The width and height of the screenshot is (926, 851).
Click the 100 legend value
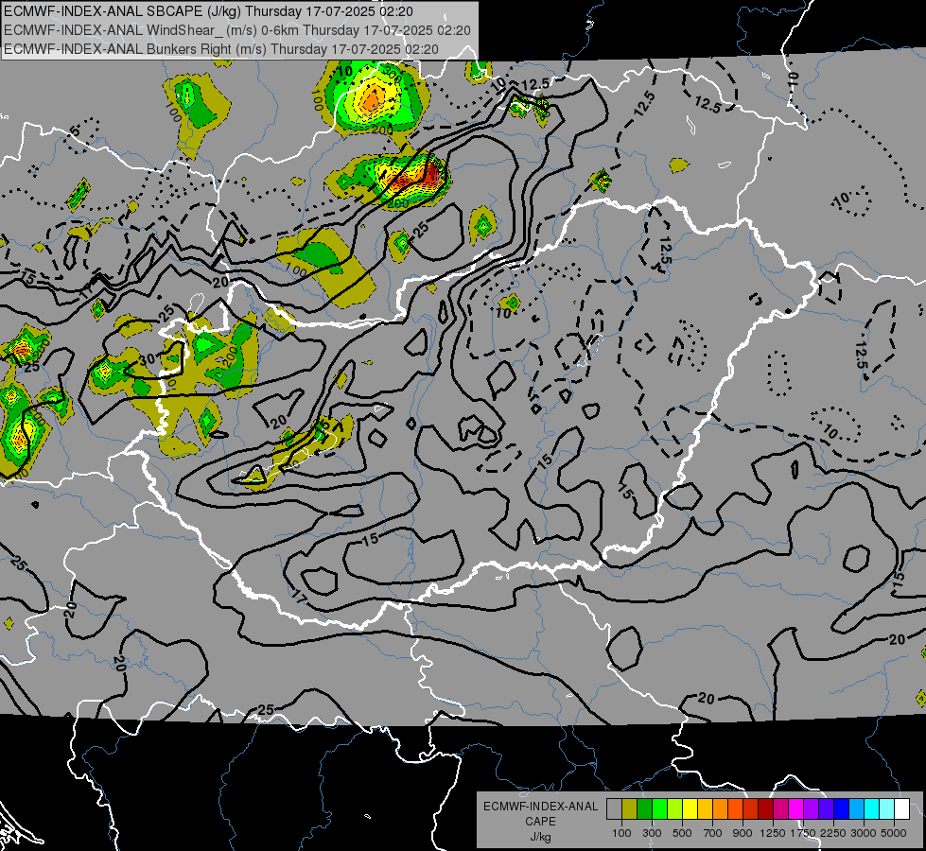621,833
